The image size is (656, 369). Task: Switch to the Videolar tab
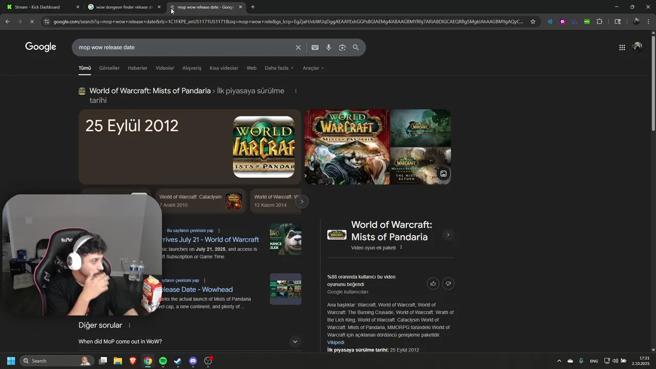(165, 68)
